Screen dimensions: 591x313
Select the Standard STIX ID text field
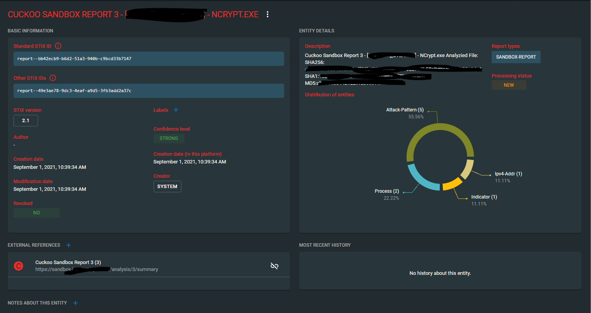coord(149,59)
